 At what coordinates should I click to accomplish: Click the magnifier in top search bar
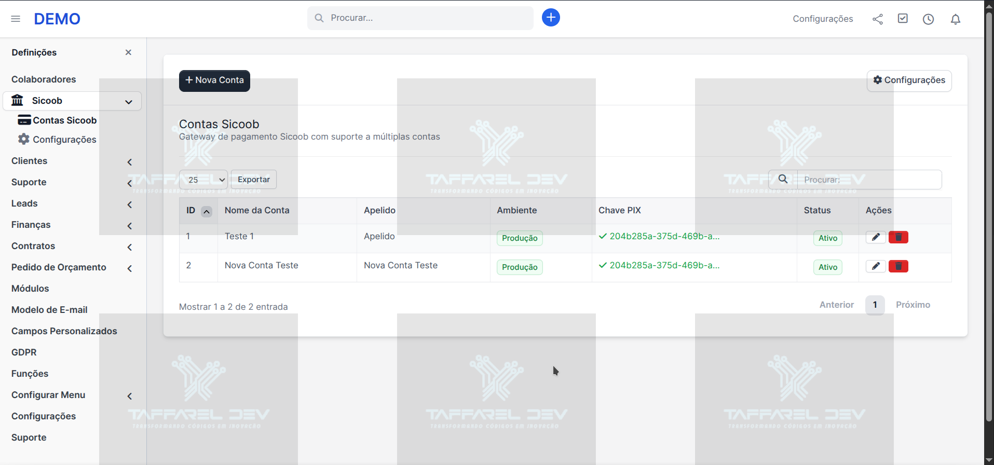pyautogui.click(x=319, y=18)
